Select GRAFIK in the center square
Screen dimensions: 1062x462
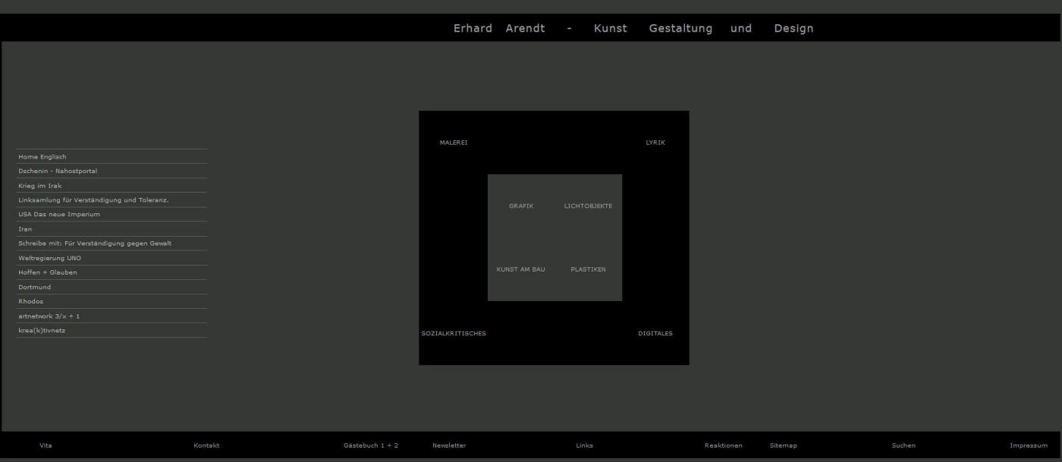[521, 206]
